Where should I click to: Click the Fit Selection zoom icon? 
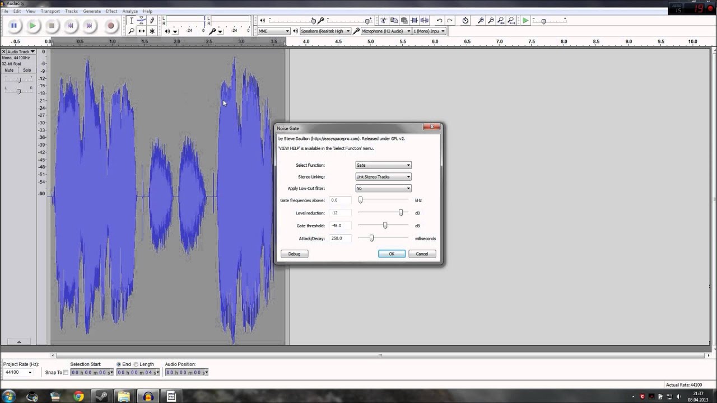point(501,21)
